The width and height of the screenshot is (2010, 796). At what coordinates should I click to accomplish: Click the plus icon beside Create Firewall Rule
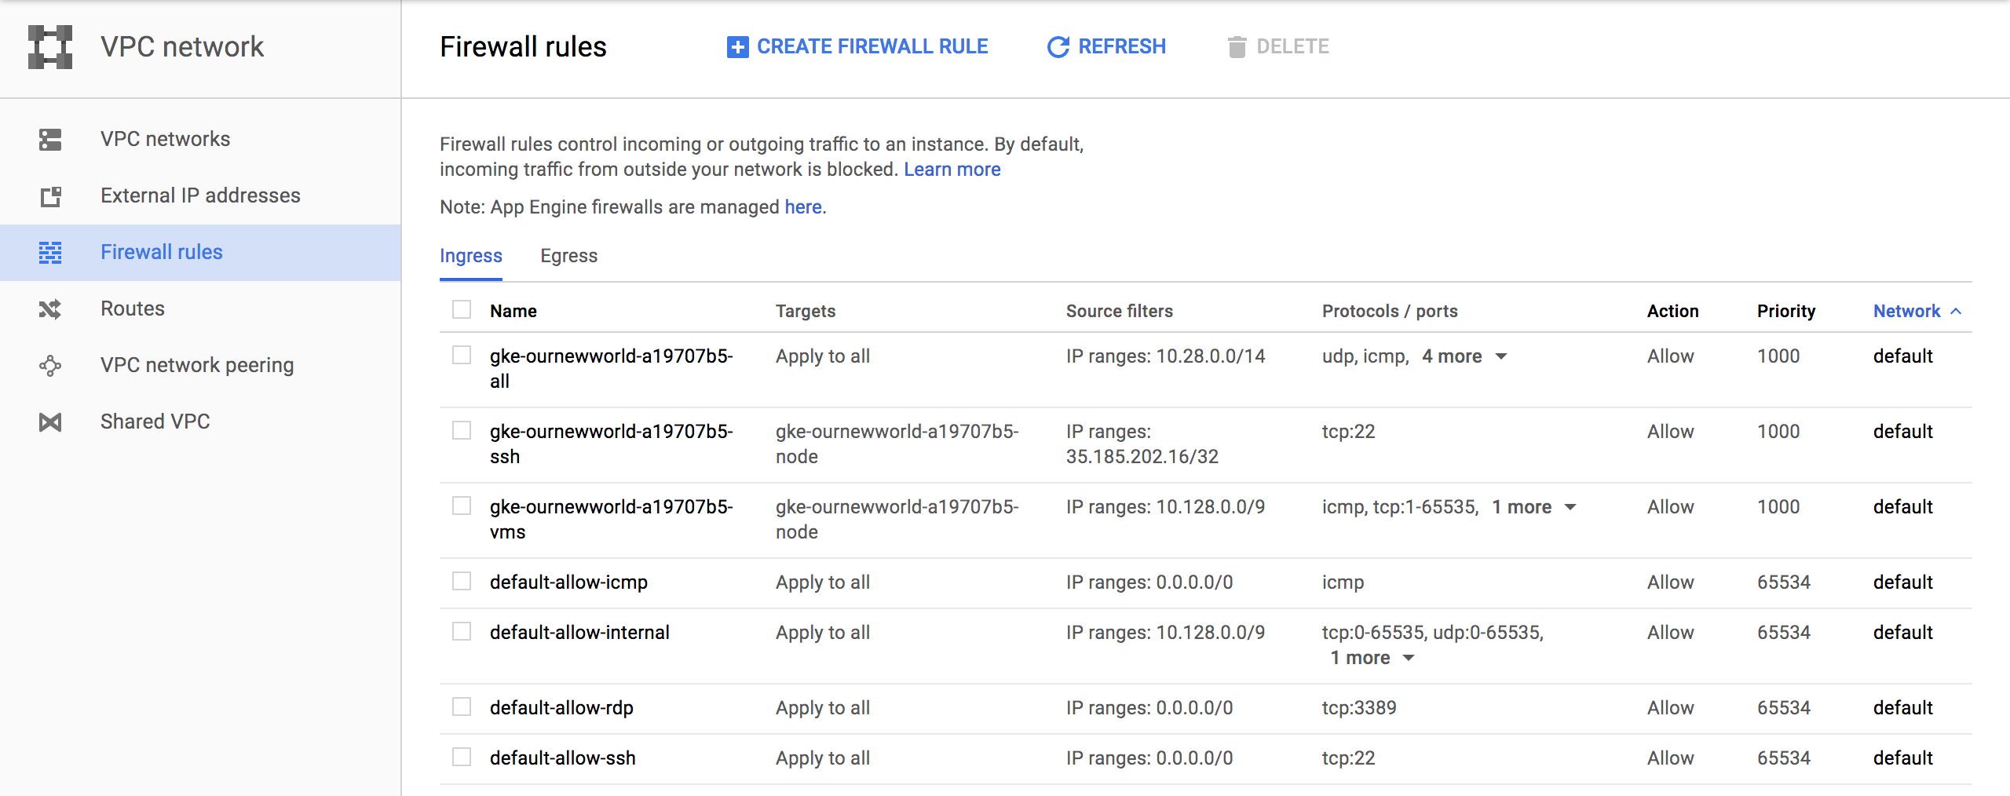coord(737,47)
